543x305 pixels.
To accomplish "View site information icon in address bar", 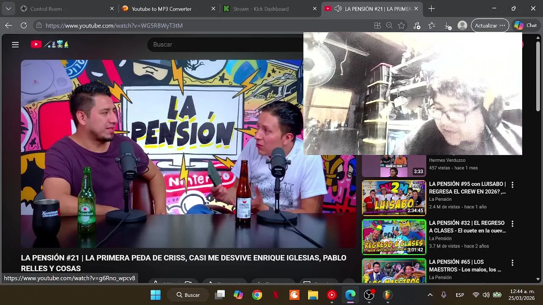I will (39, 25).
